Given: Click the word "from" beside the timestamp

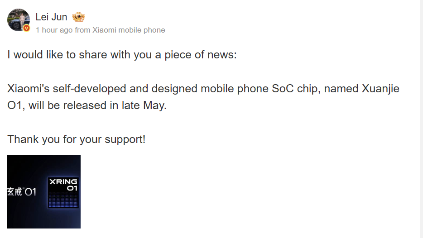Looking at the screenshot, I should tap(83, 30).
